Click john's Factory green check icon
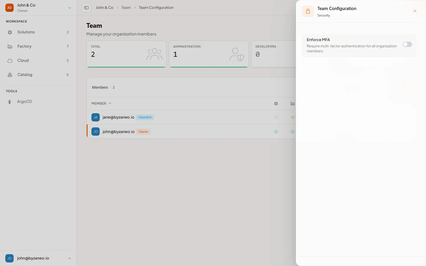This screenshot has height=266, width=426. [293, 132]
